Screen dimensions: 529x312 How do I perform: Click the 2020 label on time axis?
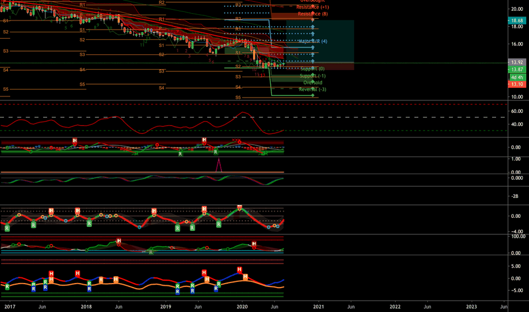[x=242, y=306]
